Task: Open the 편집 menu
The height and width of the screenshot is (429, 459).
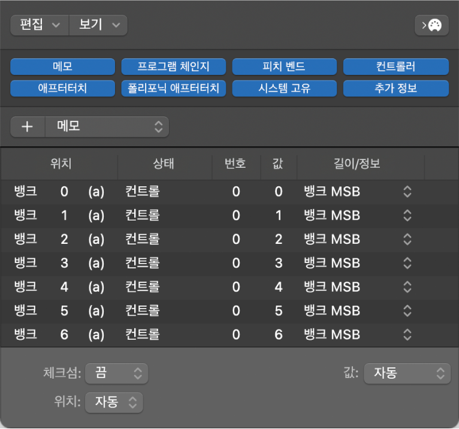Action: (40, 25)
